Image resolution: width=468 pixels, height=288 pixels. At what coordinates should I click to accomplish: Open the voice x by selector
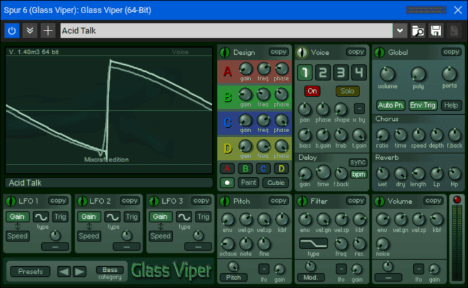pos(359,109)
